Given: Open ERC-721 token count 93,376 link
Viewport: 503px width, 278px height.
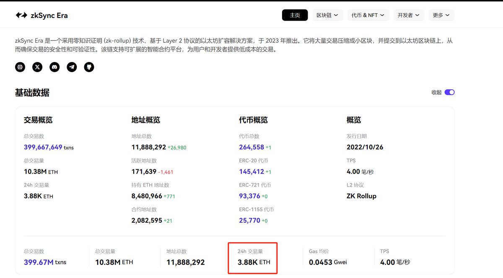Looking at the screenshot, I should pyautogui.click(x=249, y=196).
